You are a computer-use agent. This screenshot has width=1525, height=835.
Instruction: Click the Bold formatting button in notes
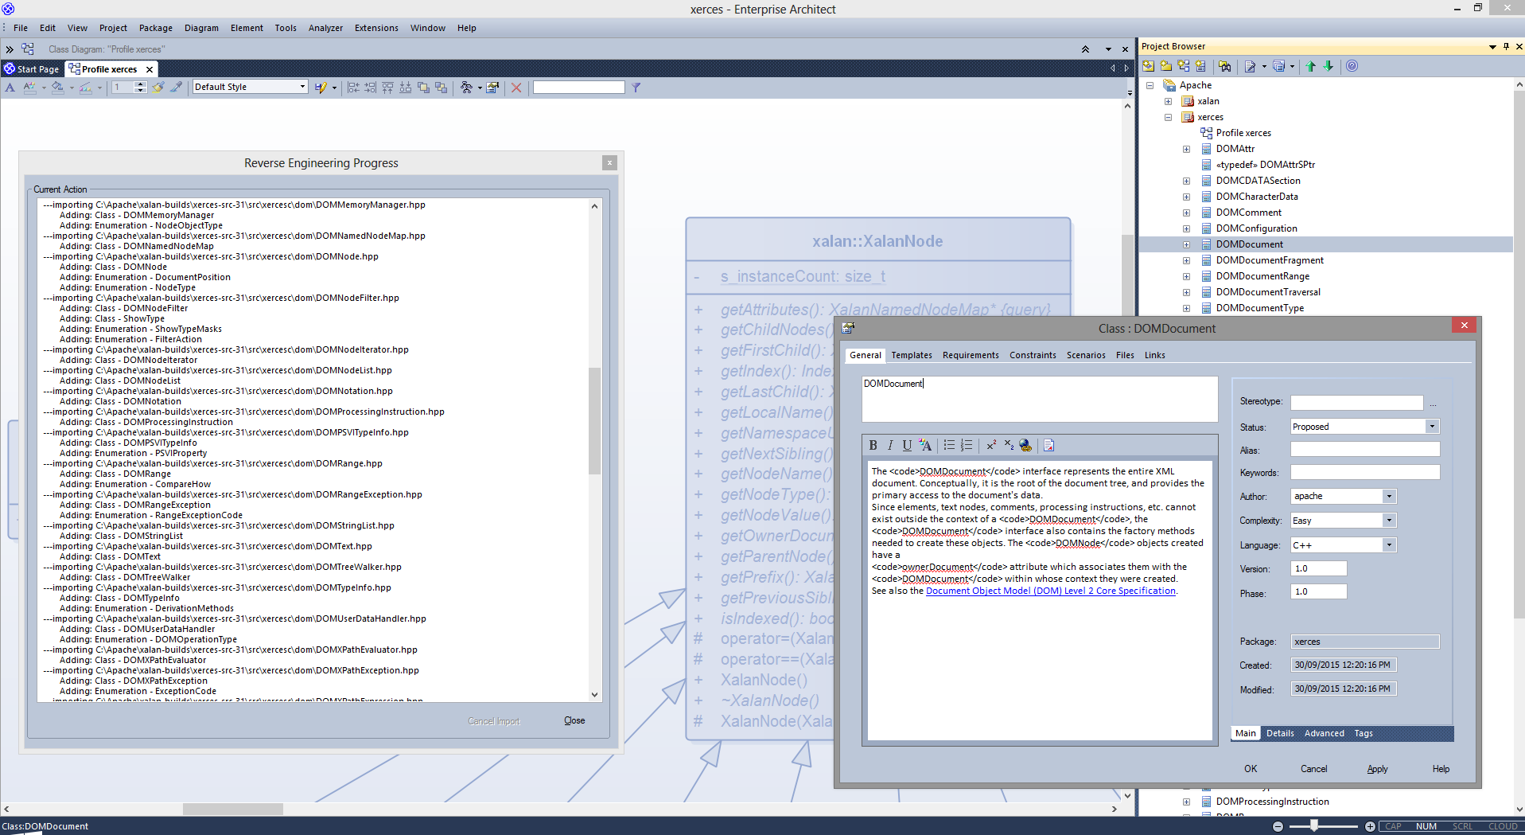[x=873, y=446]
